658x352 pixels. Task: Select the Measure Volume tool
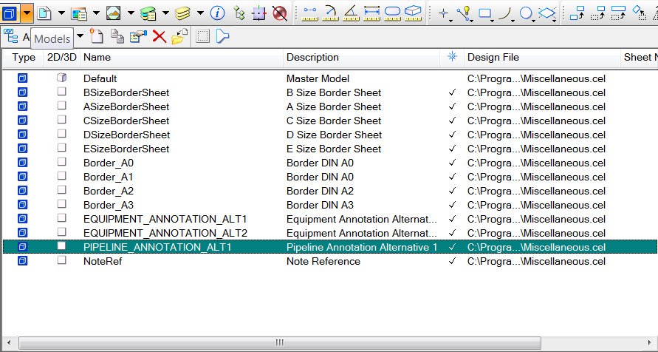coord(414,13)
